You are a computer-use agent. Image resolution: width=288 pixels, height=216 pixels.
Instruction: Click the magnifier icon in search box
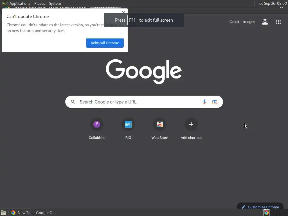(73, 102)
